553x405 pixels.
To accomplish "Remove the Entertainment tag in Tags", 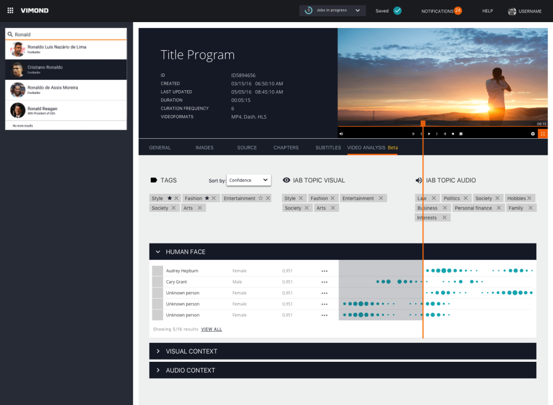I will [x=268, y=198].
